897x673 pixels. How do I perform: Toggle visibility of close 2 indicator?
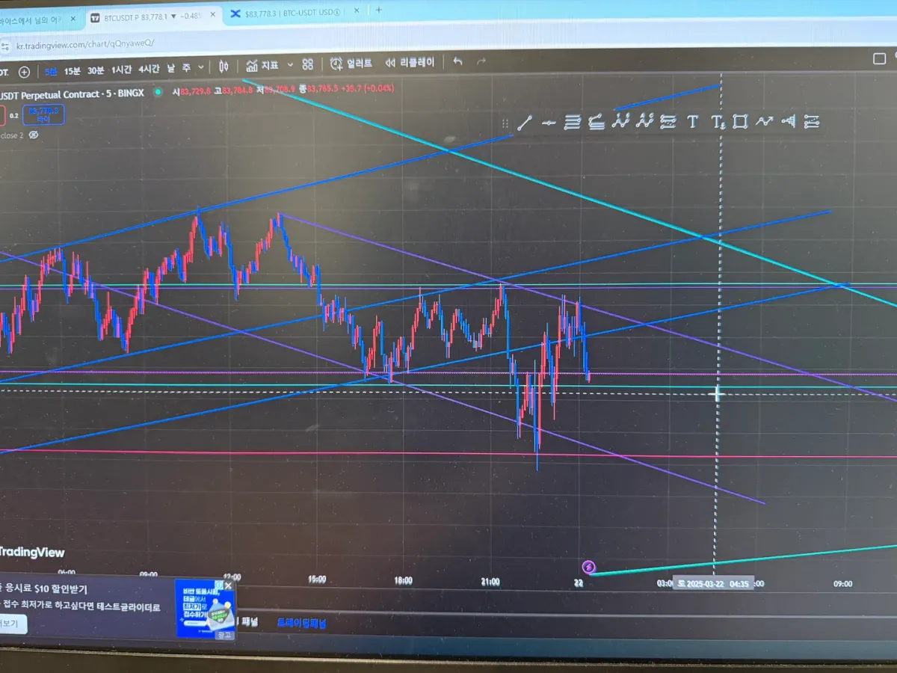[x=33, y=135]
